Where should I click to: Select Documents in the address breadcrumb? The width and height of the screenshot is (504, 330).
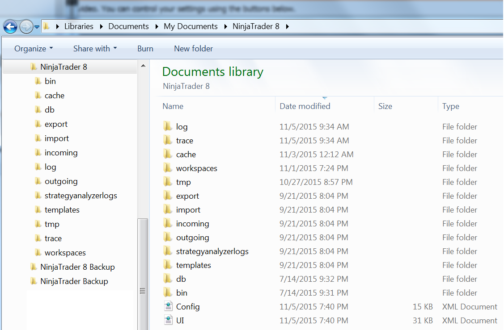click(x=129, y=26)
